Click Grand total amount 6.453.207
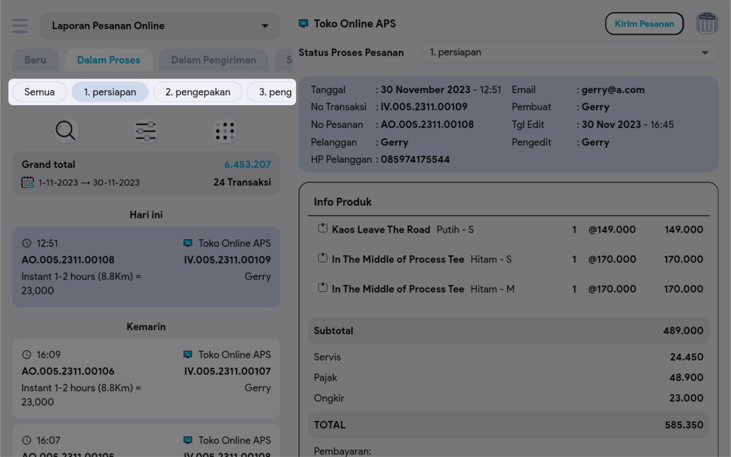This screenshot has width=731, height=457. coord(247,165)
